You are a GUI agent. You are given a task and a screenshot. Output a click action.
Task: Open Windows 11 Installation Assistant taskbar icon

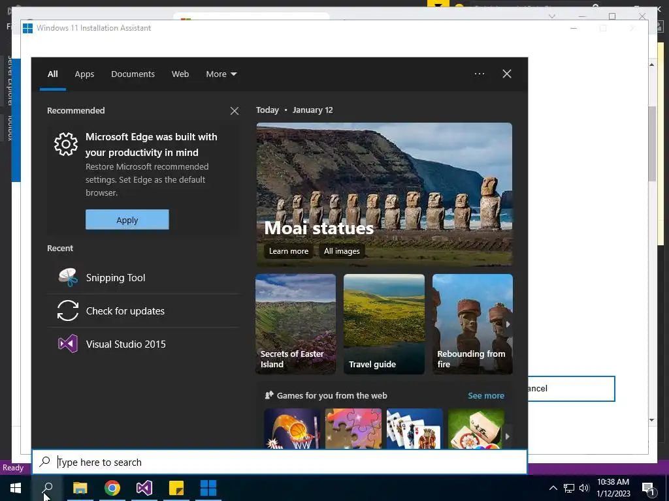pyautogui.click(x=208, y=488)
